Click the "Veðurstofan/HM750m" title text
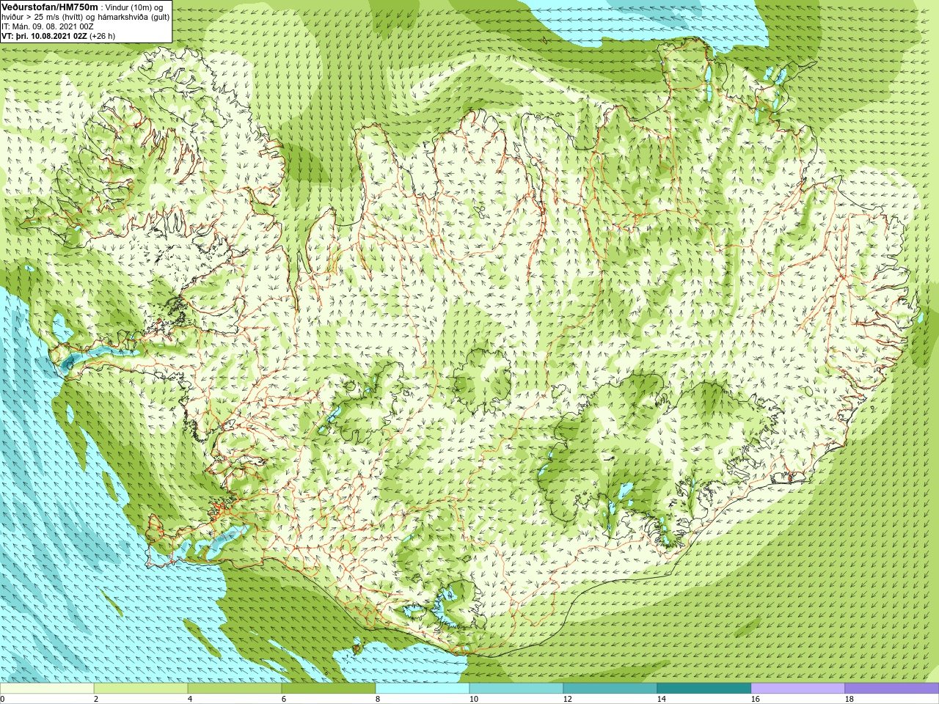This screenshot has width=939, height=704. tap(50, 6)
